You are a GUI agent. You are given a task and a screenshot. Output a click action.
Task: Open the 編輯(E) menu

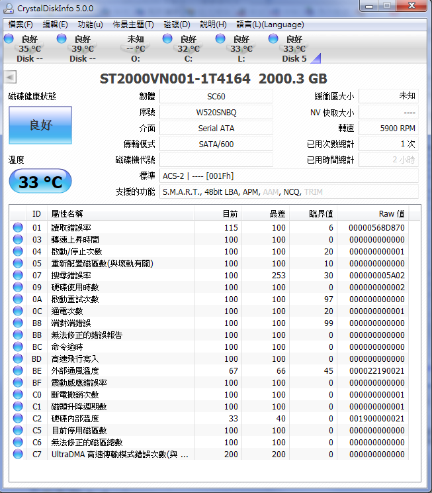tap(55, 25)
